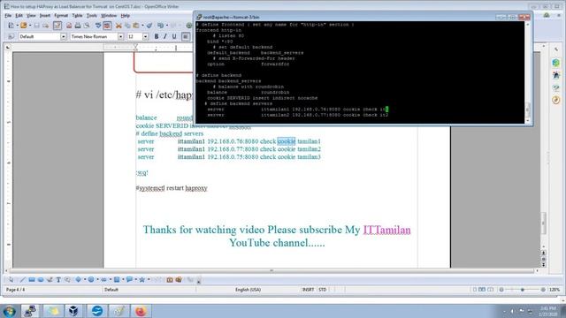Select the Stars shape tool
This screenshot has height=318, width=566.
[x=141, y=279]
